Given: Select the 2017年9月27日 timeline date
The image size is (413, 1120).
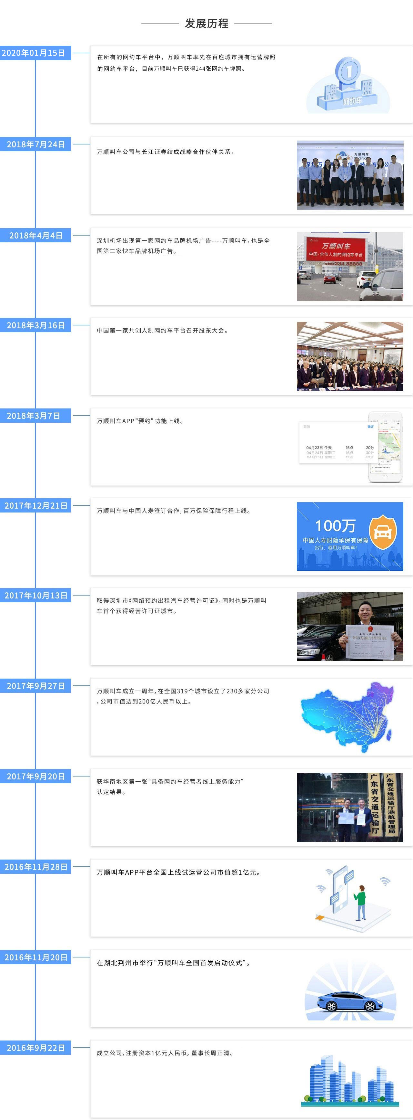Looking at the screenshot, I should [35, 686].
